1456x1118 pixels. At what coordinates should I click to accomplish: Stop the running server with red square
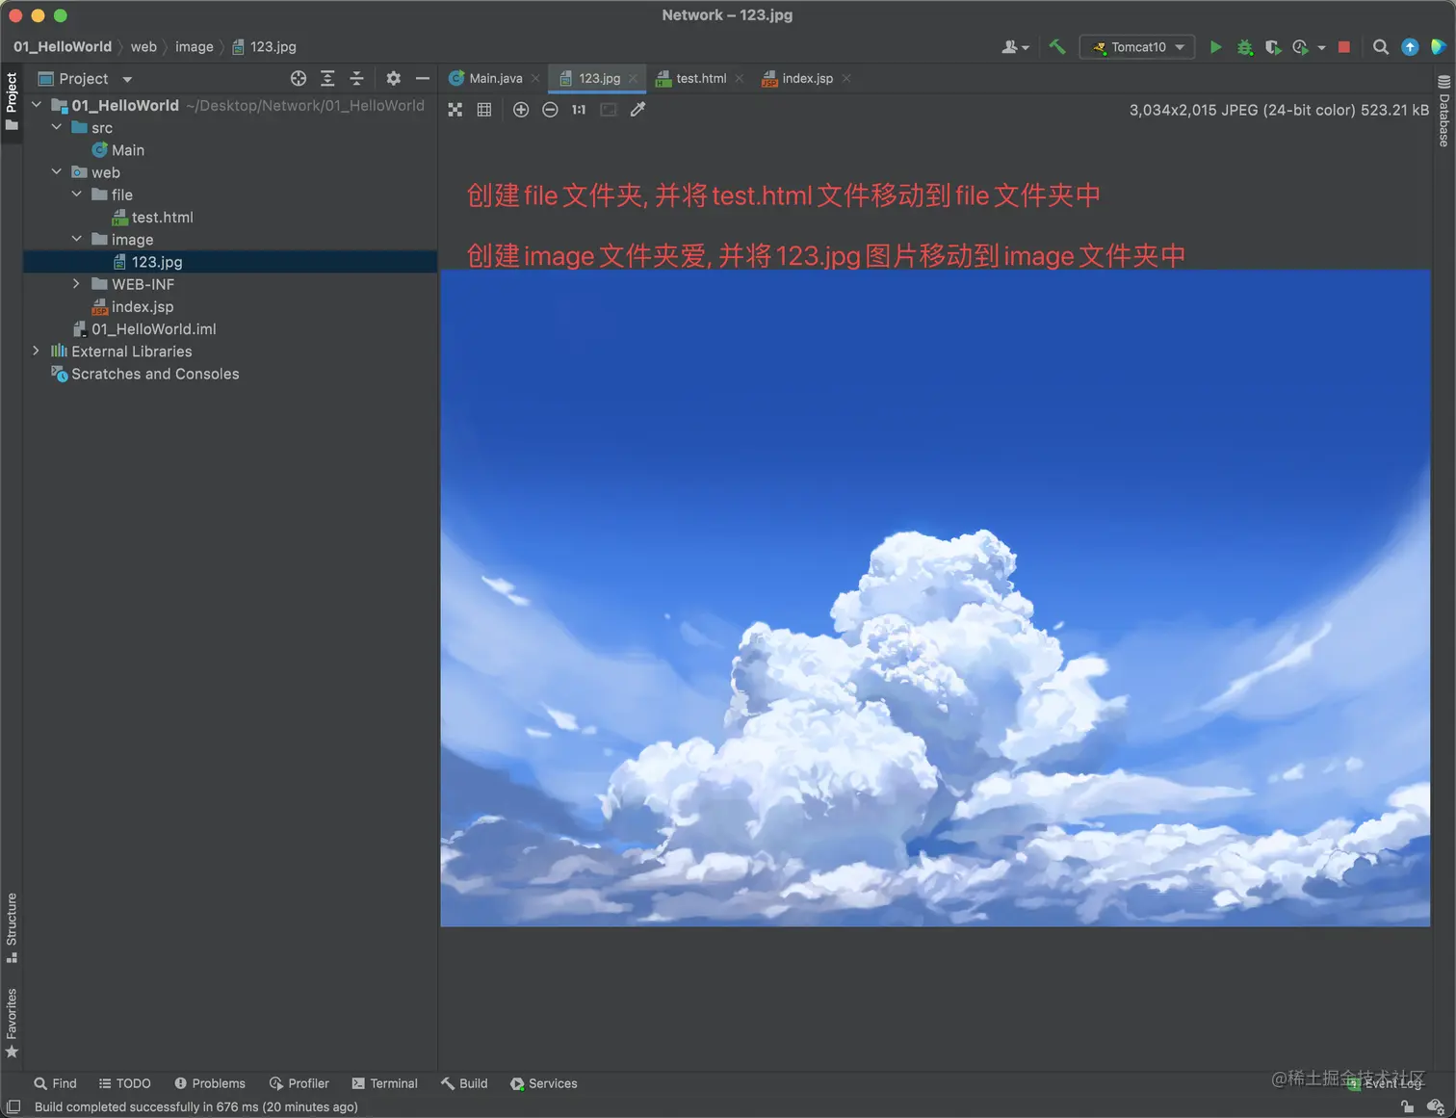tap(1344, 46)
